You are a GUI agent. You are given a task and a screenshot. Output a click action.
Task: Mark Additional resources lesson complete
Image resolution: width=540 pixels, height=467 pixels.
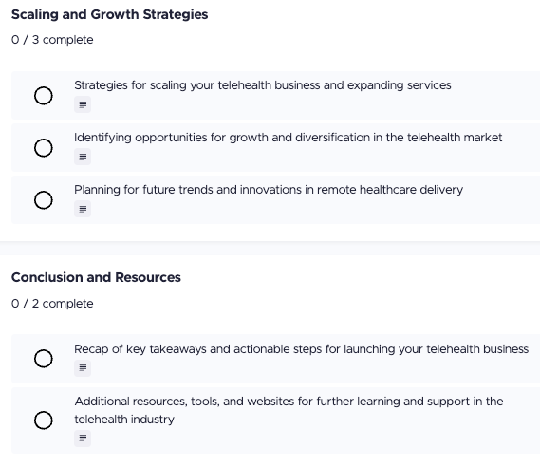(44, 420)
